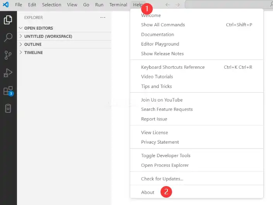The image size is (273, 205).
Task: Open Show All Commands entry
Action: pos(163,25)
